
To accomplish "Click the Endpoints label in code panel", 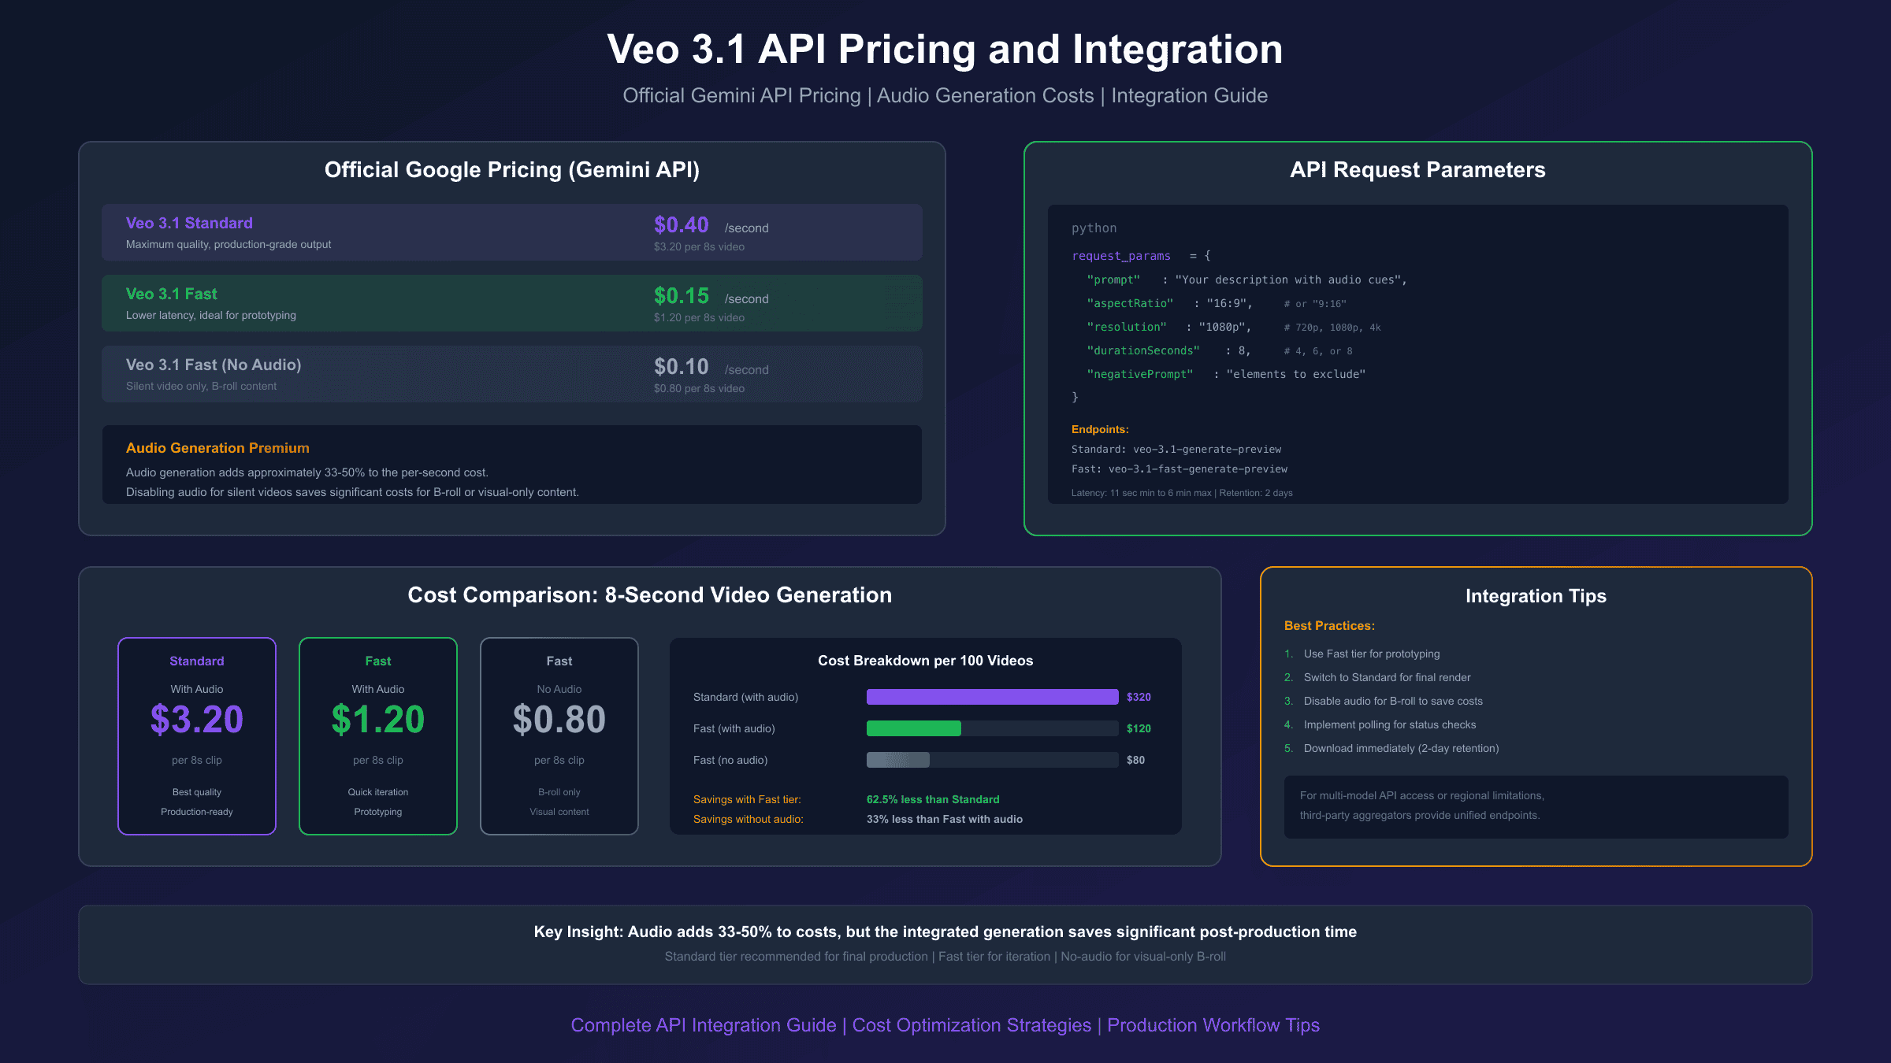I will [x=1100, y=429].
